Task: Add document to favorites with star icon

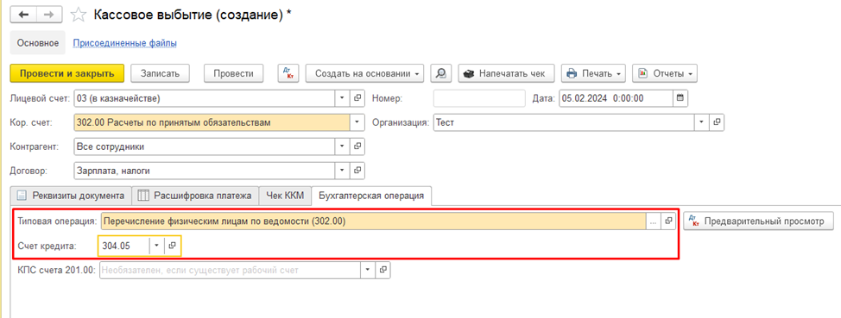Action: coord(79,15)
